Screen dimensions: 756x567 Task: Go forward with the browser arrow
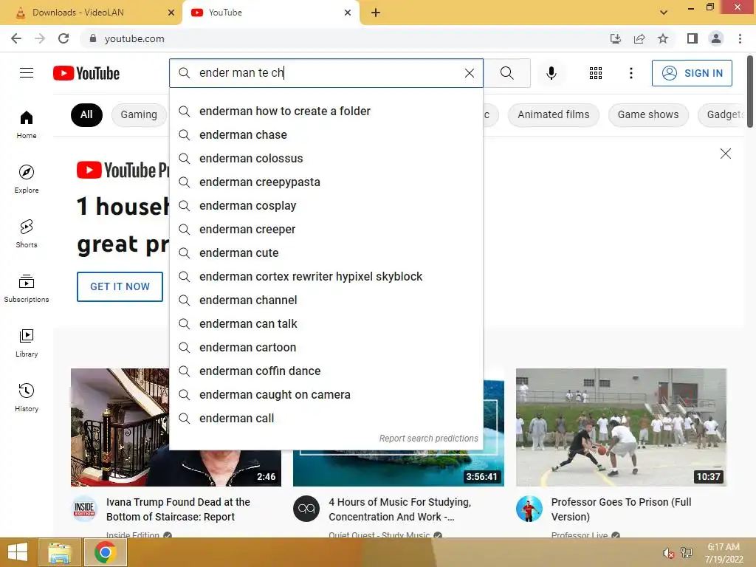pyautogui.click(x=40, y=38)
